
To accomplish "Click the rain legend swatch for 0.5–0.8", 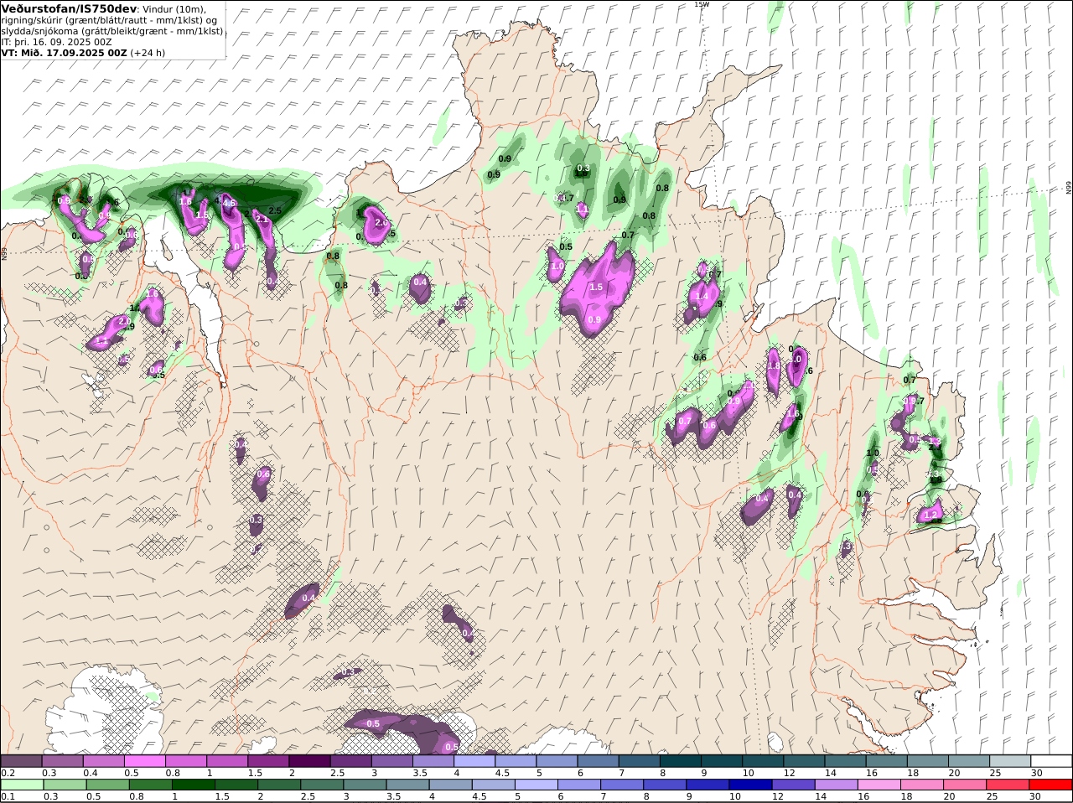I will click(x=107, y=785).
